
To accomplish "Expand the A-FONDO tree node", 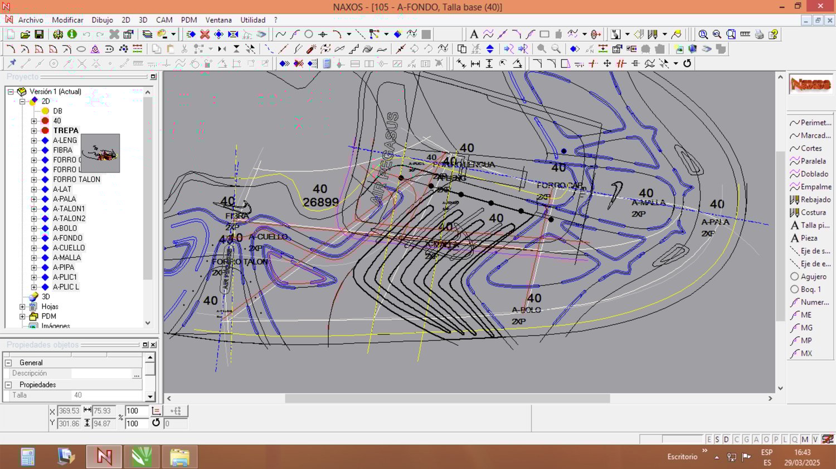I will pos(34,238).
